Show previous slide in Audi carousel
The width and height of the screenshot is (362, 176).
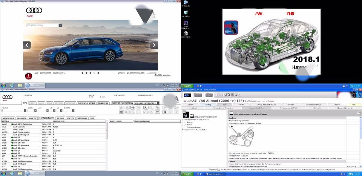tap(27, 45)
